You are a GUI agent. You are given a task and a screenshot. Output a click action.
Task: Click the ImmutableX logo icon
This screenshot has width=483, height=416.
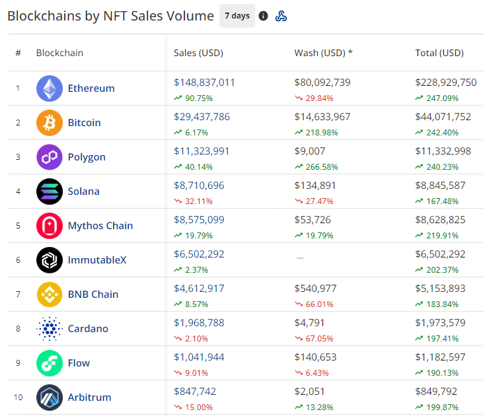50,260
